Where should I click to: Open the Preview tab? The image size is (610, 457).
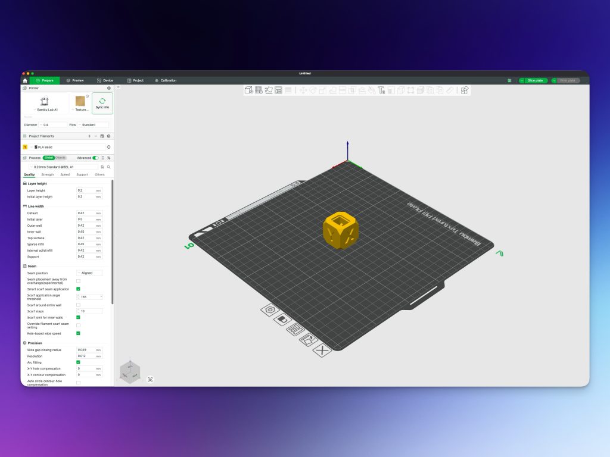[75, 80]
